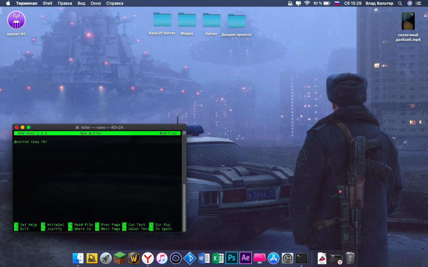Launch Microsoft Word from the Dock
This screenshot has height=267, width=428.
pyautogui.click(x=204, y=258)
